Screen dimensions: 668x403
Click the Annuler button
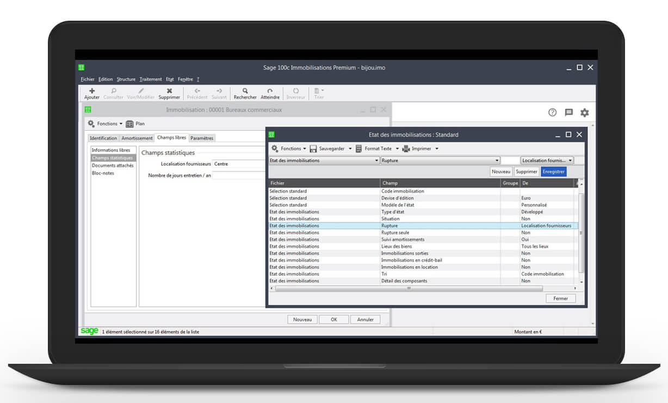coord(365,320)
